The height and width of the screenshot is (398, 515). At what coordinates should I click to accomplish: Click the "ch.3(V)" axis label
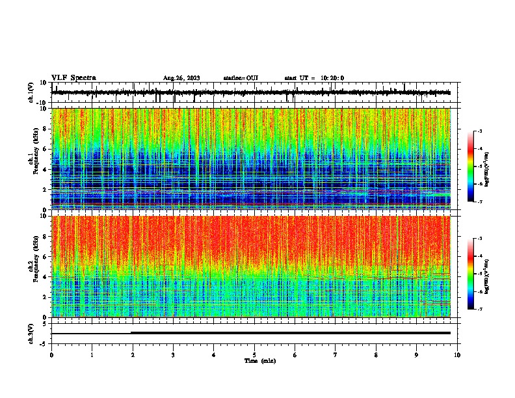31,334
